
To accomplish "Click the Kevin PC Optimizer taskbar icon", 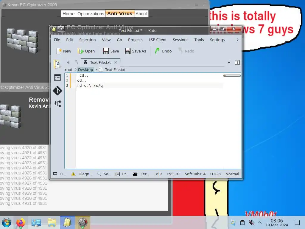I will coord(83,222).
